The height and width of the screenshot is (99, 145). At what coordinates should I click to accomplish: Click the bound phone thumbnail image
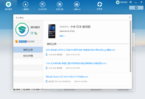click(52, 31)
